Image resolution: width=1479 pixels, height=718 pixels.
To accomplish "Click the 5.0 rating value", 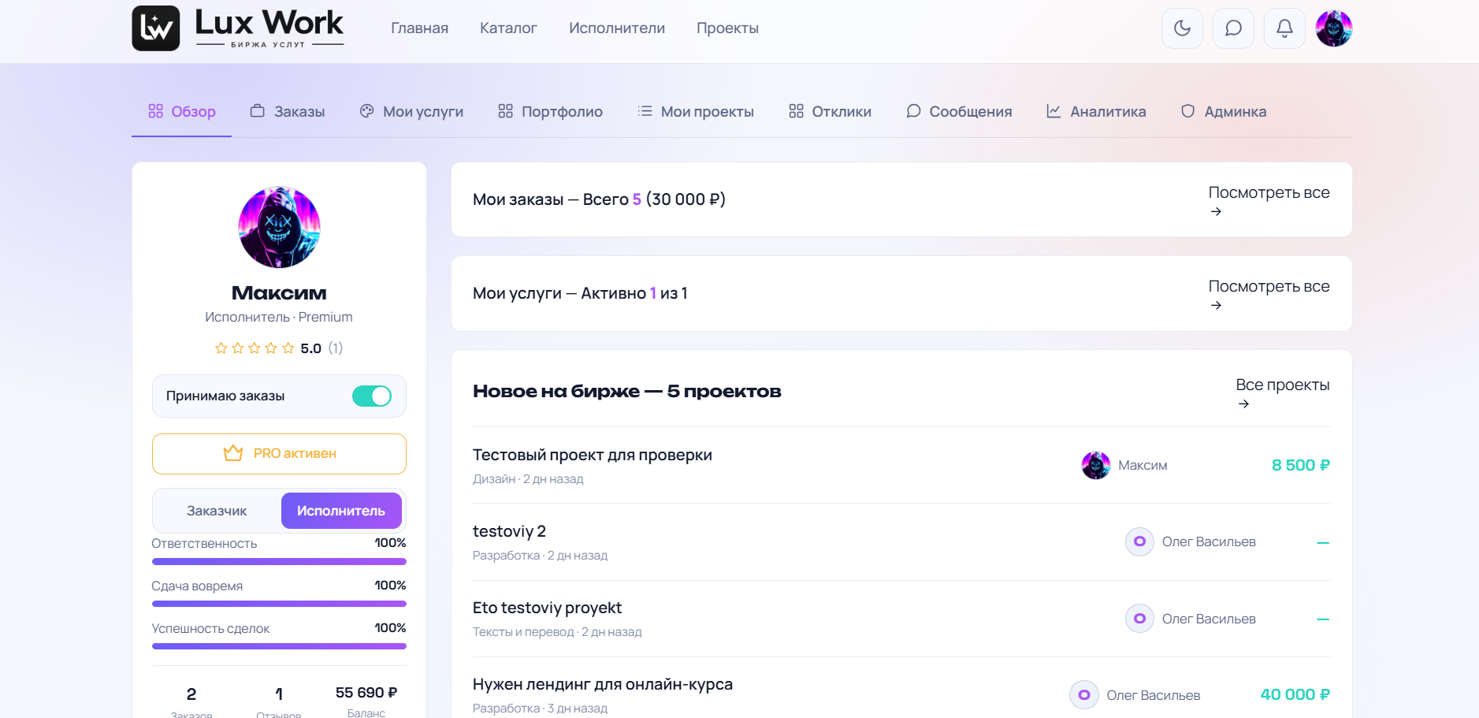I will coord(310,348).
